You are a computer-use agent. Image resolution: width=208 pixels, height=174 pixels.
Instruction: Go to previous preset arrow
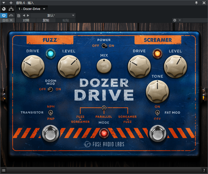tap(24, 15)
